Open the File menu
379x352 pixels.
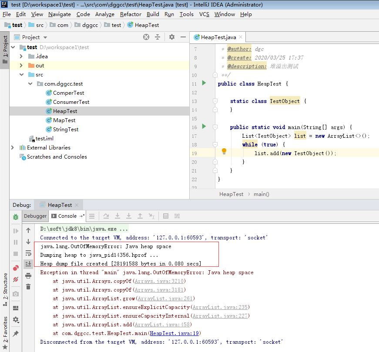click(x=7, y=14)
